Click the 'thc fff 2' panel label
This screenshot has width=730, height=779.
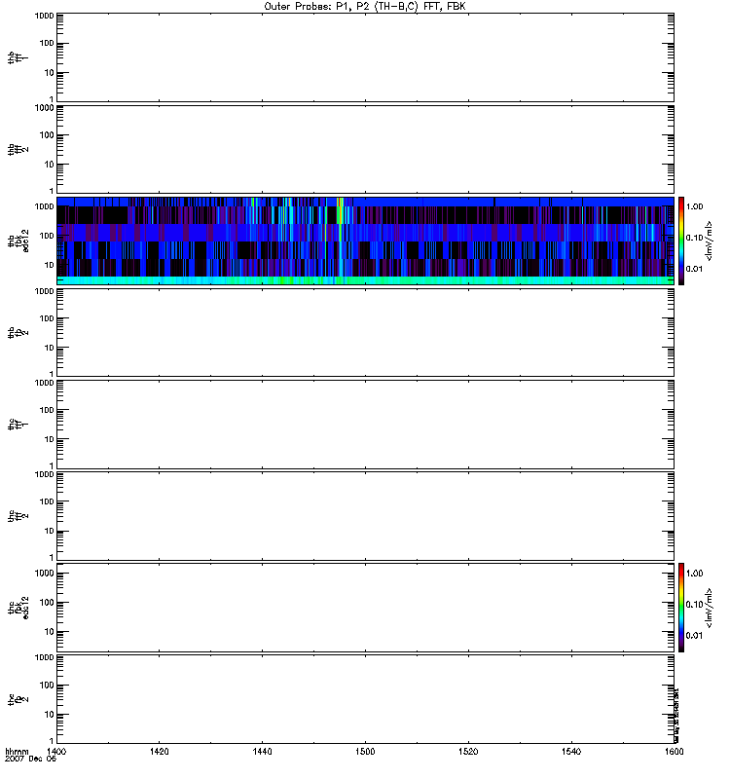tap(18, 516)
